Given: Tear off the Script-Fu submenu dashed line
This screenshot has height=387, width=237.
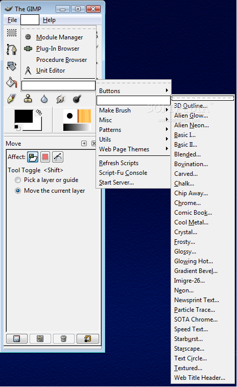Looking at the screenshot, I should 133,83.
